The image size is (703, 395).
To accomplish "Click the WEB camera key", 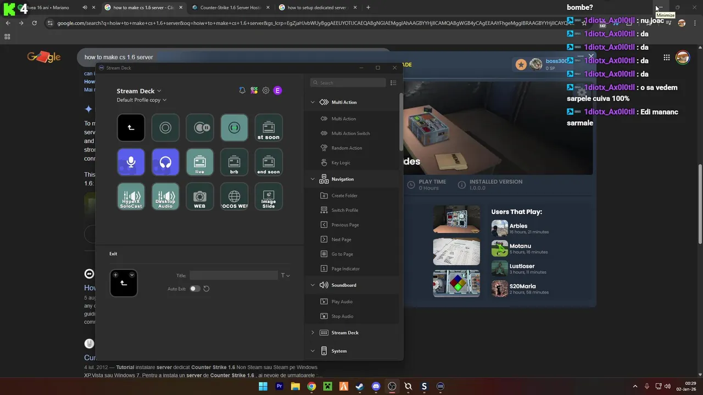I will click(200, 197).
